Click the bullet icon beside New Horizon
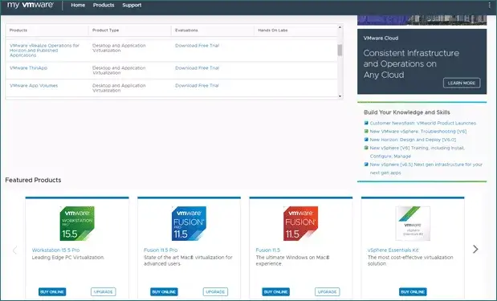The image size is (497, 301). click(366, 140)
